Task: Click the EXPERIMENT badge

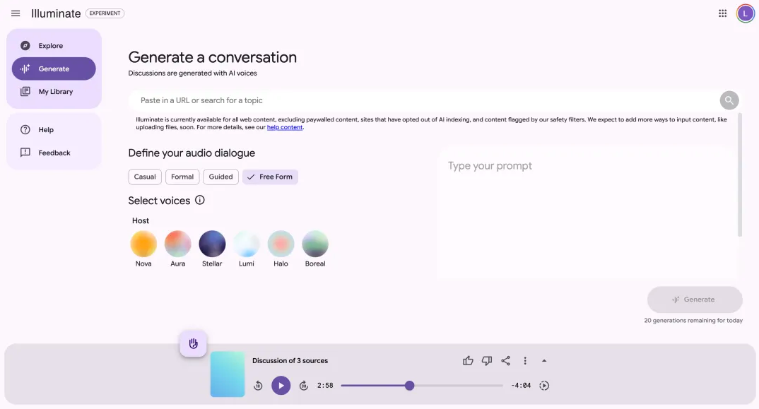Action: pos(105,13)
